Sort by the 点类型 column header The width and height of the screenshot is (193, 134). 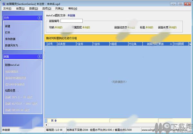pyautogui.click(x=67, y=44)
